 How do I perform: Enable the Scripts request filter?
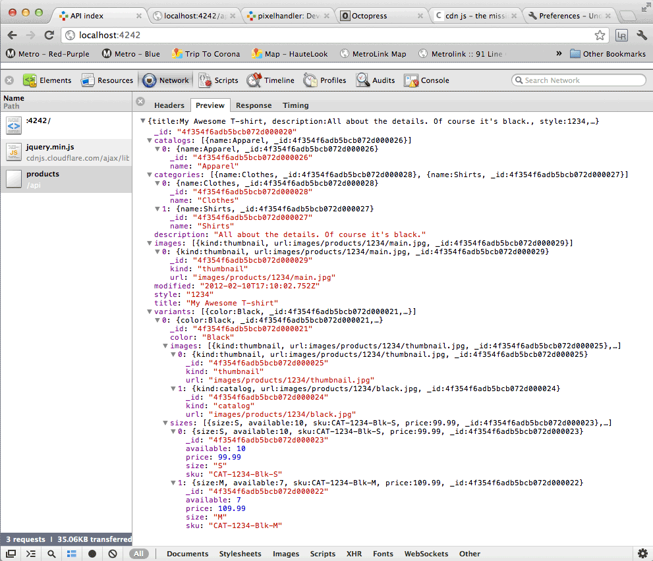coord(322,554)
